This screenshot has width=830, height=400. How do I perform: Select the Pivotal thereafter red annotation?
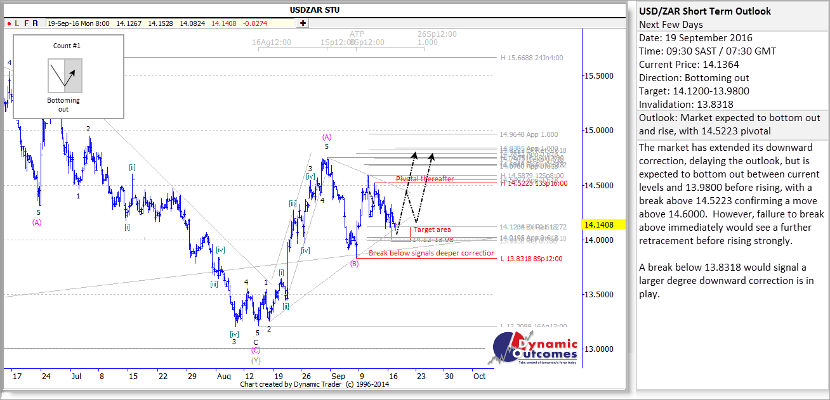pos(425,179)
